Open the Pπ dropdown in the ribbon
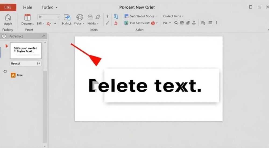Image resolution: width=269 pixels, height=148 pixels. click(x=167, y=23)
